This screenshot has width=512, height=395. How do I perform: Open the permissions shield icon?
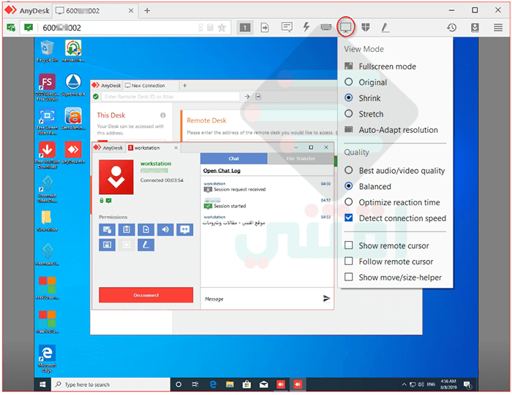(366, 27)
